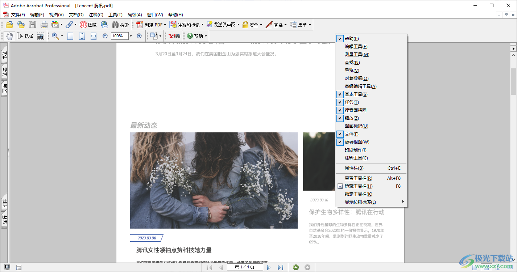Open the 页面 side panel tab
This screenshot has height=272, width=517.
click(4, 89)
